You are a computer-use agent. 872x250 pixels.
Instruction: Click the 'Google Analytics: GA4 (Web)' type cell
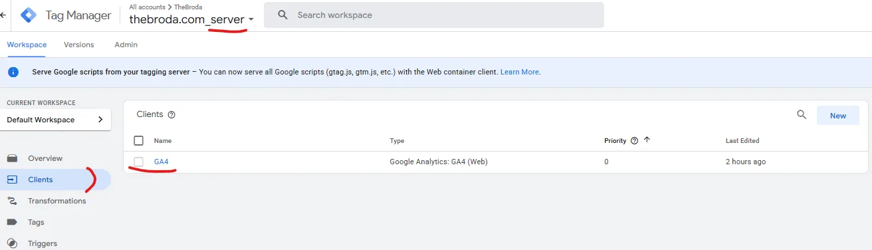point(439,162)
